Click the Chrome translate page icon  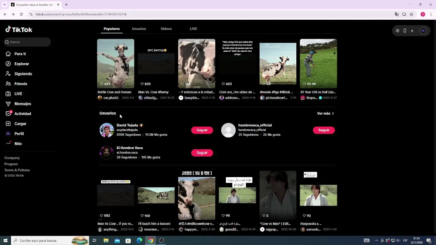(397, 14)
